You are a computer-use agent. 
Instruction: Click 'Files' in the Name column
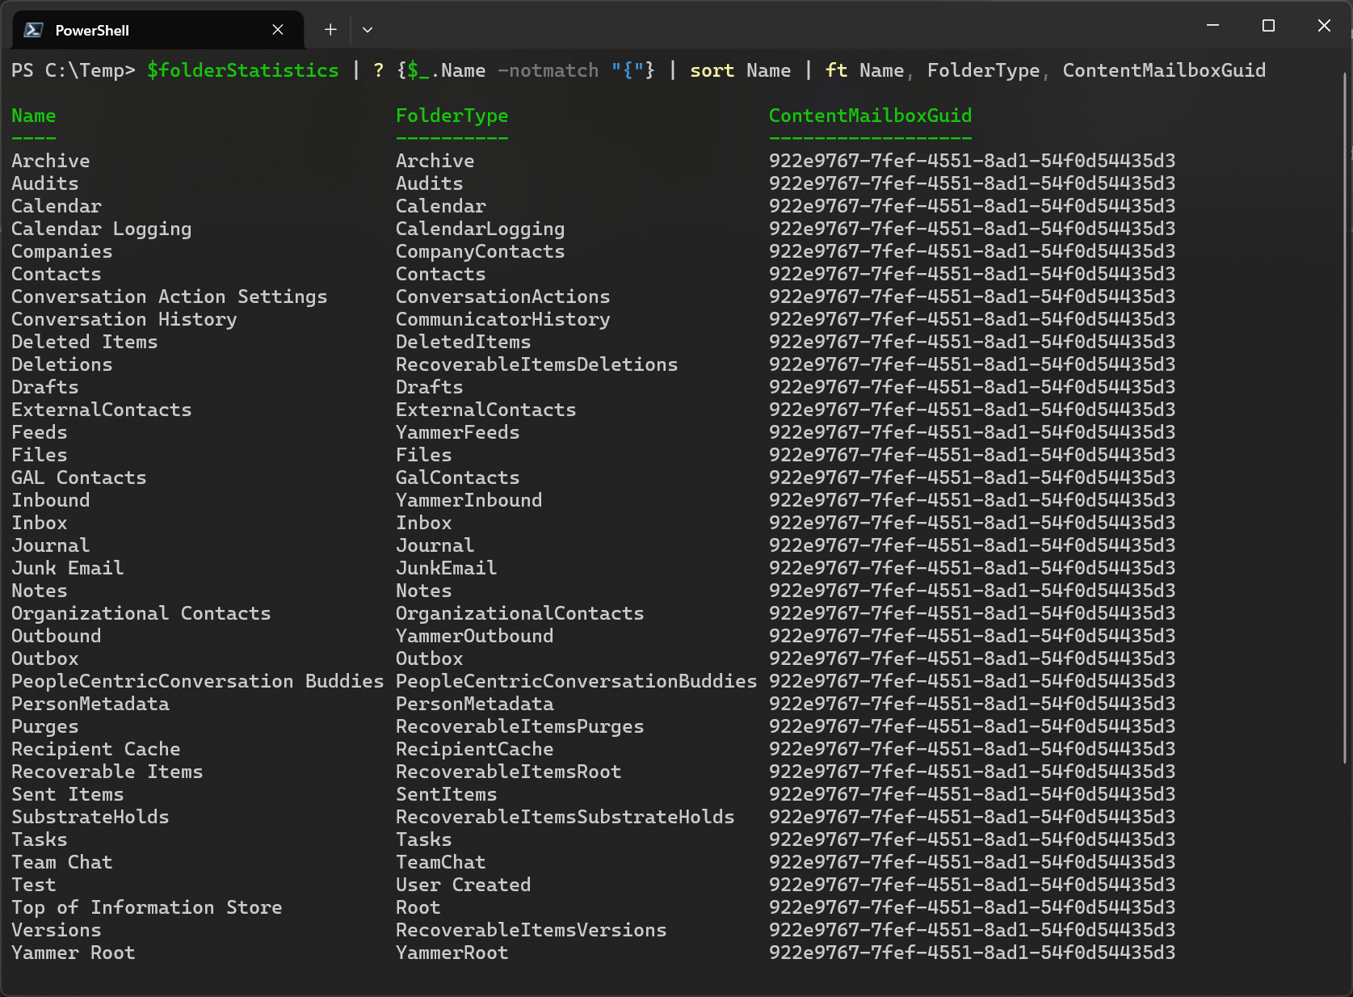[40, 455]
